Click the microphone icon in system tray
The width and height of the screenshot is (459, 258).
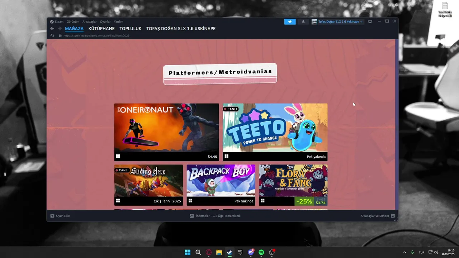(x=412, y=252)
